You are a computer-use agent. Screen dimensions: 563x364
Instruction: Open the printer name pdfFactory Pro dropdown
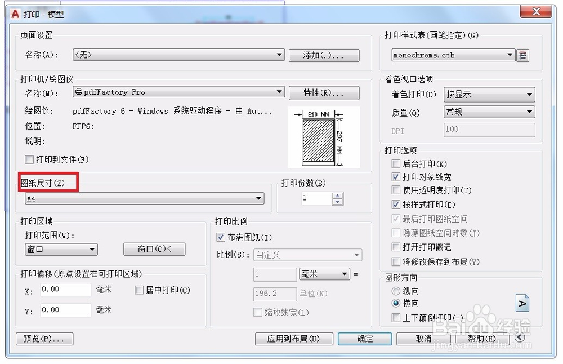178,92
